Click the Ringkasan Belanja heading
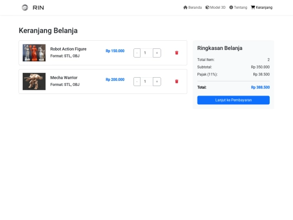Screen dimensions: 293x220 click(220, 48)
